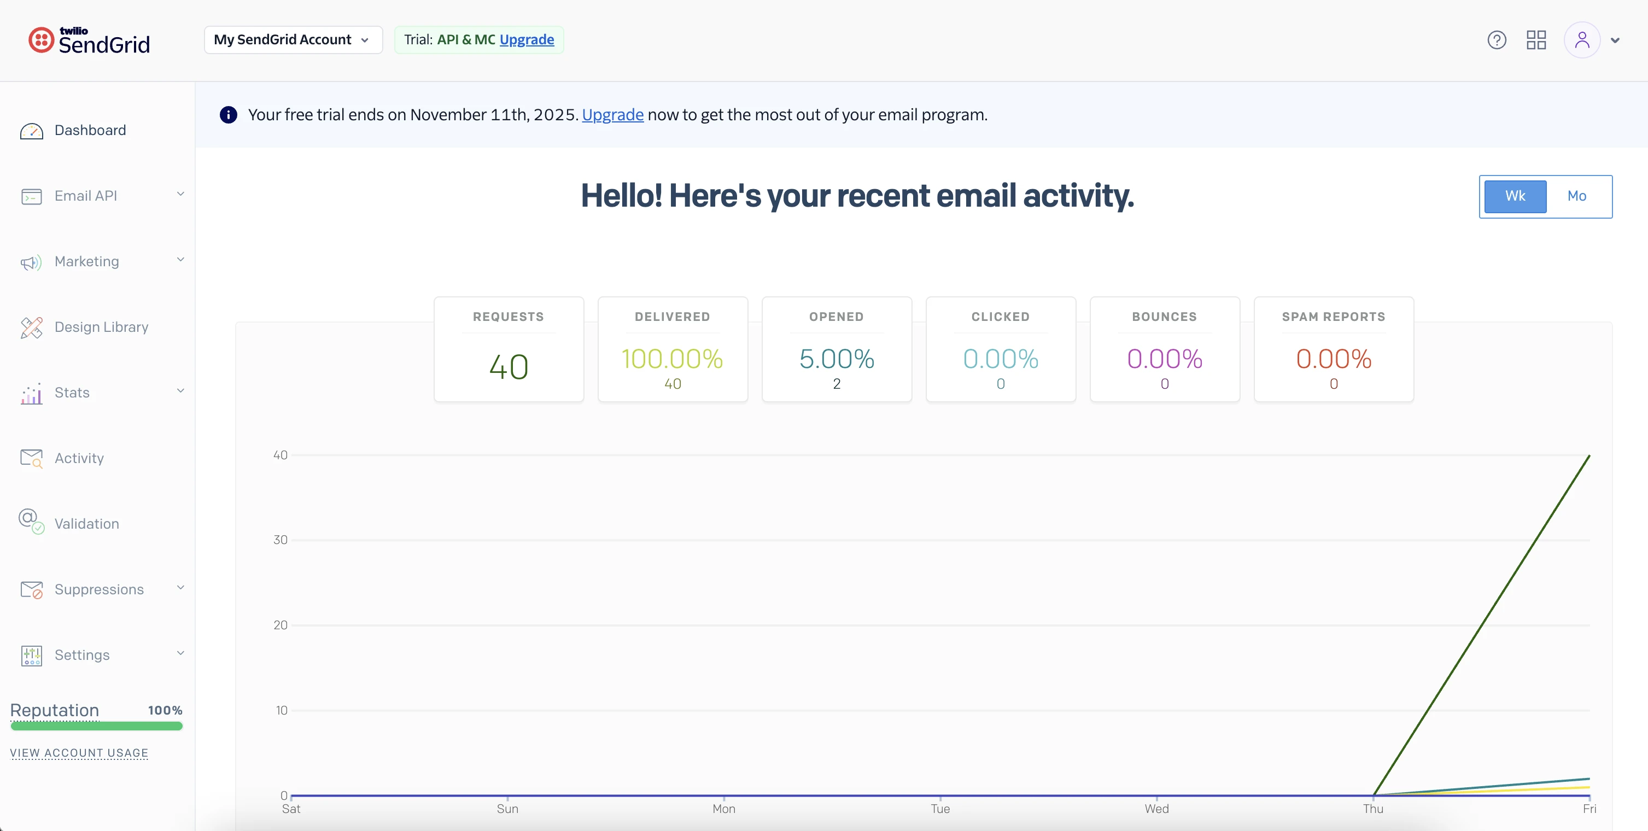Click the Dashboard gauge icon
Viewport: 1648px width, 831px height.
pos(31,131)
